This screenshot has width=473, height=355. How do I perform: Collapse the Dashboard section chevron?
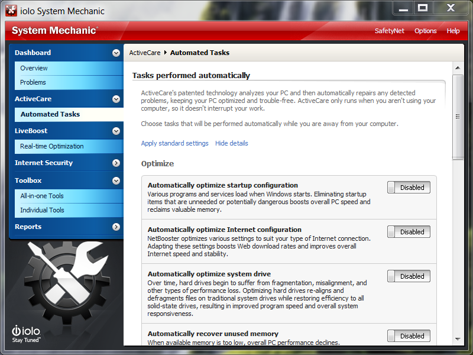point(116,53)
